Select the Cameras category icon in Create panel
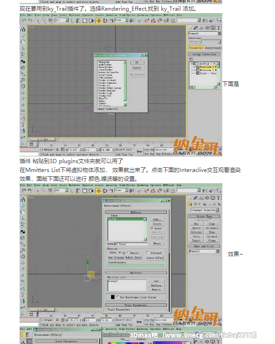The width and height of the screenshot is (275, 344). click(x=205, y=204)
